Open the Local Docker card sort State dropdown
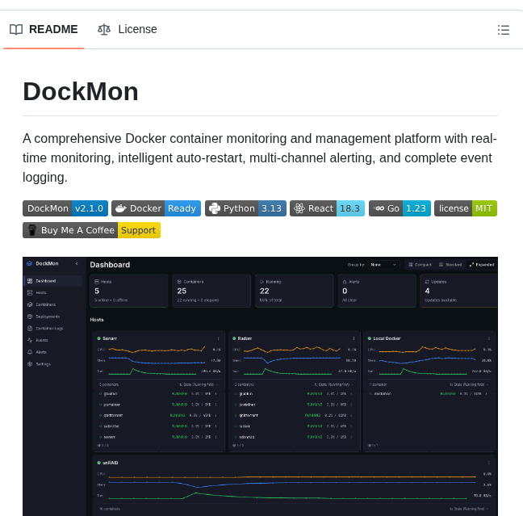 (469, 384)
